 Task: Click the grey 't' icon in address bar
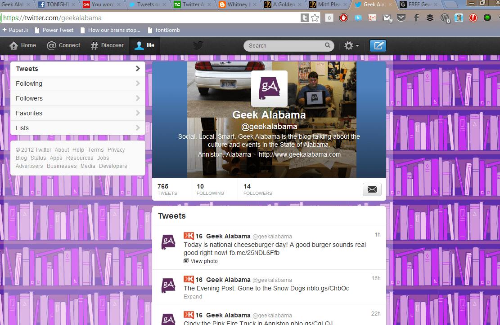click(x=305, y=18)
